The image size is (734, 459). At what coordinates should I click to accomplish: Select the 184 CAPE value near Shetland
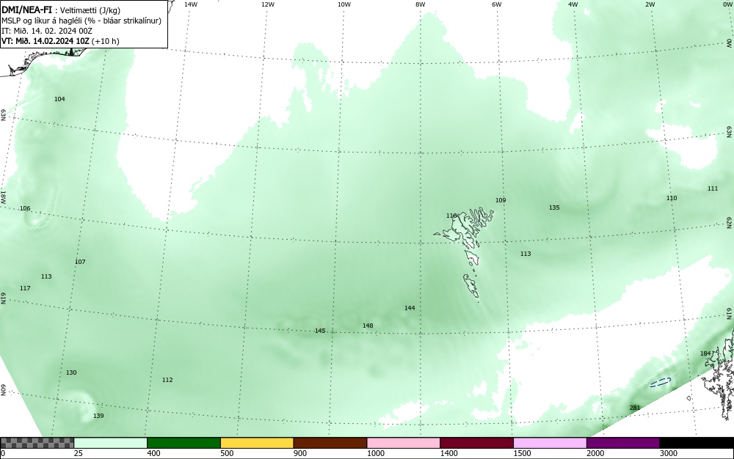[705, 353]
